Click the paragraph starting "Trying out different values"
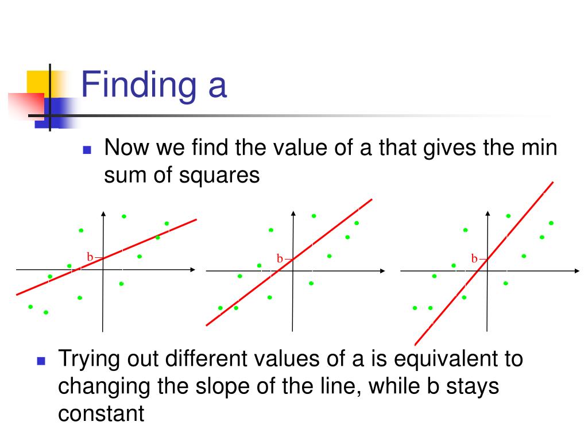Image resolution: width=588 pixels, height=441 pixels. 291,386
